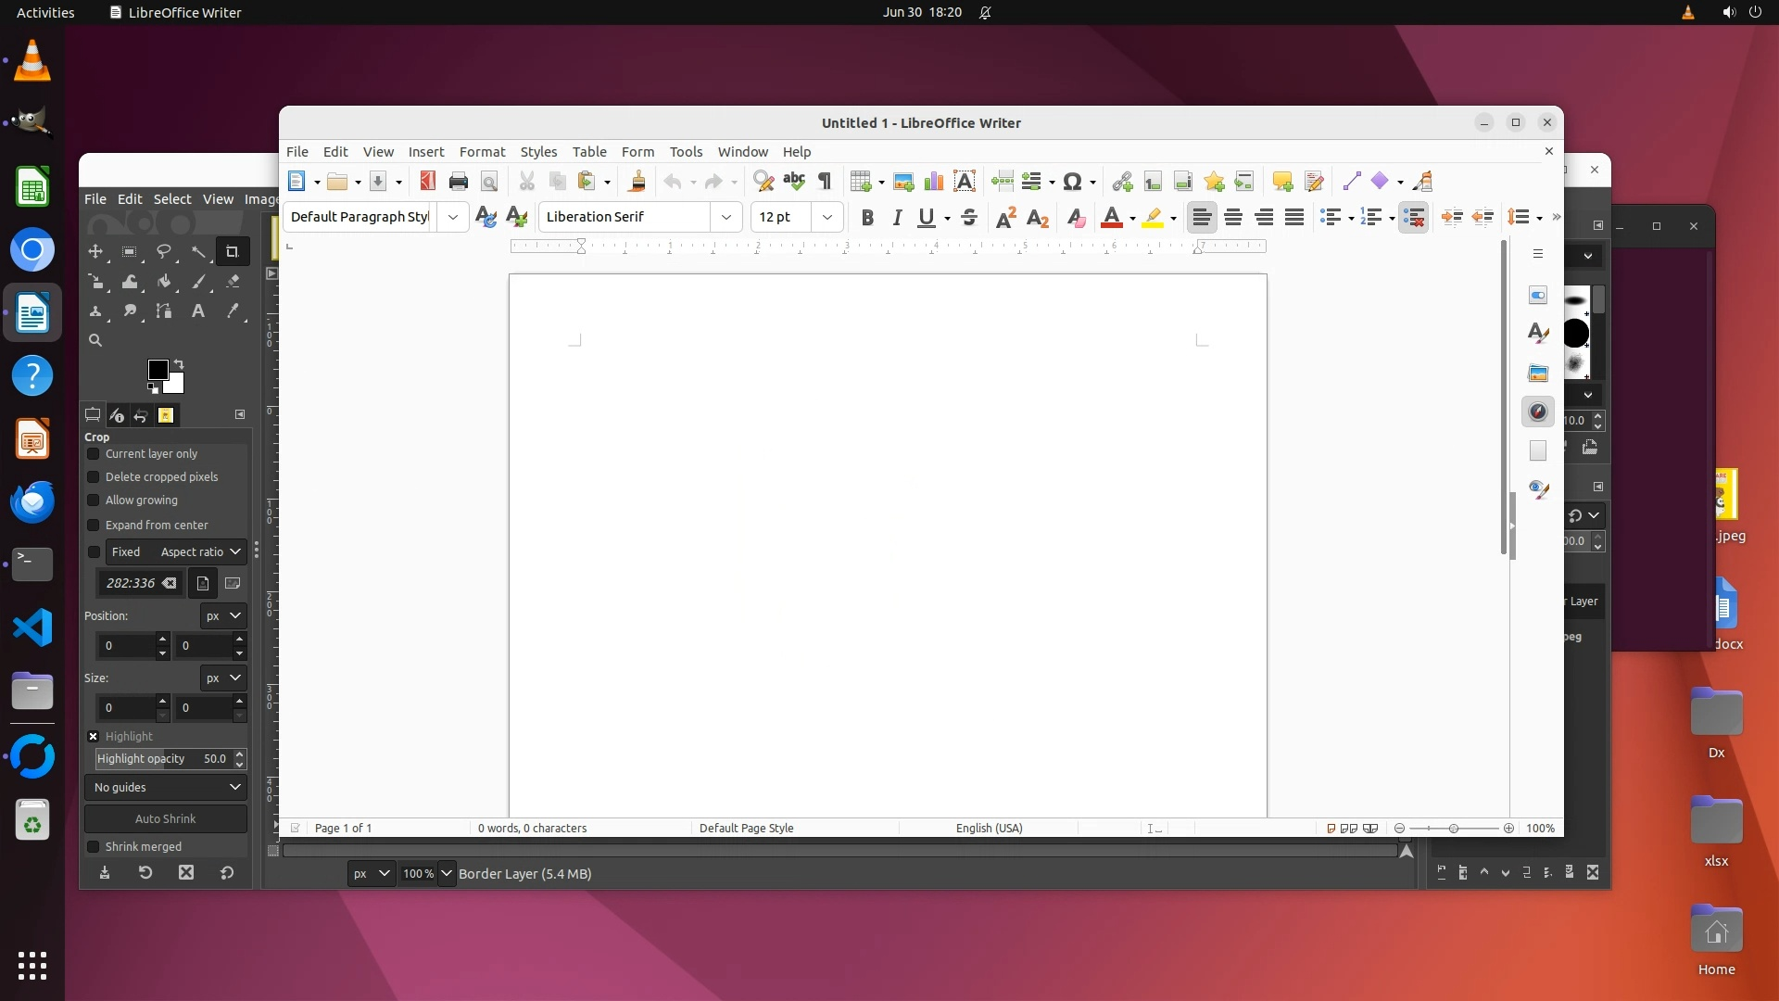This screenshot has height=1001, width=1779.
Task: Select the Crop tool in GIMP toolbox
Action: click(233, 252)
